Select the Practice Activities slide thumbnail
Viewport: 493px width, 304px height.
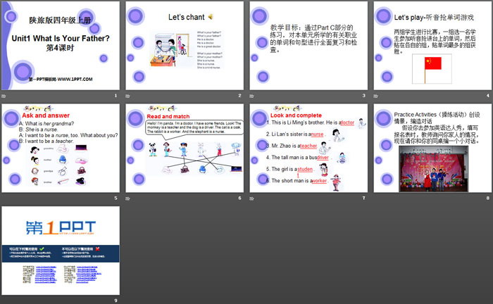[x=432, y=148]
